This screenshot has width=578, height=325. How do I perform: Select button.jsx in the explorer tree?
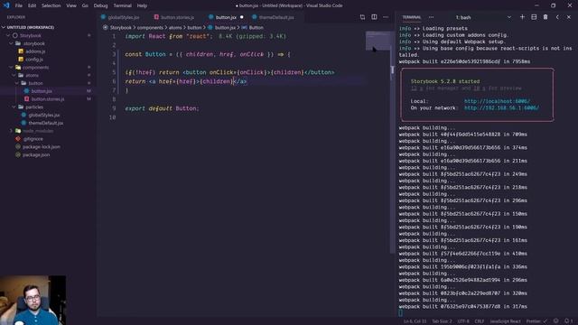(x=42, y=91)
